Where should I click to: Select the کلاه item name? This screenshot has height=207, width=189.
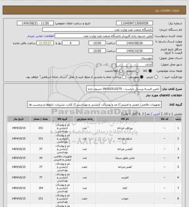click(x=125, y=188)
